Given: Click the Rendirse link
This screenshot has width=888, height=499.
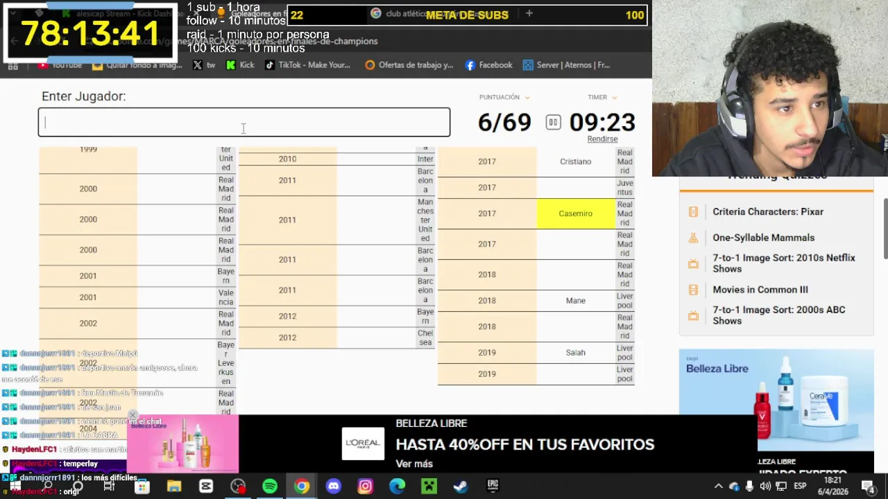Looking at the screenshot, I should coord(602,139).
